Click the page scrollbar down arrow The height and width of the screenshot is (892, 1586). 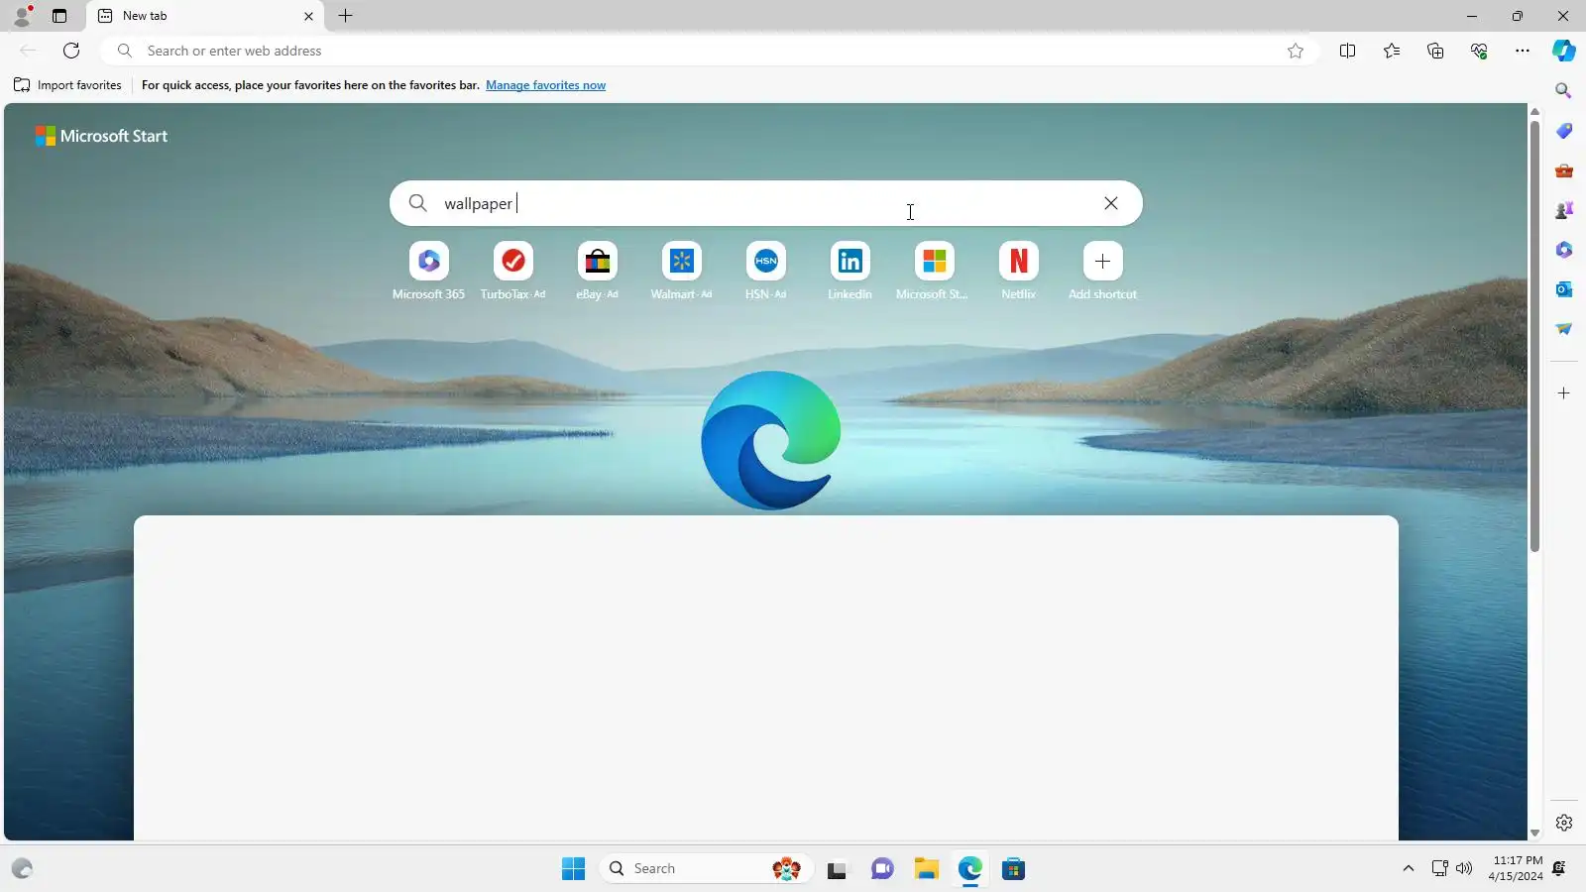[x=1534, y=834]
